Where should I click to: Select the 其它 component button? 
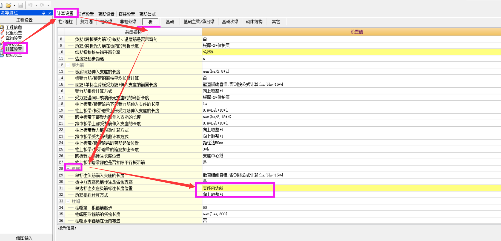tap(276, 22)
